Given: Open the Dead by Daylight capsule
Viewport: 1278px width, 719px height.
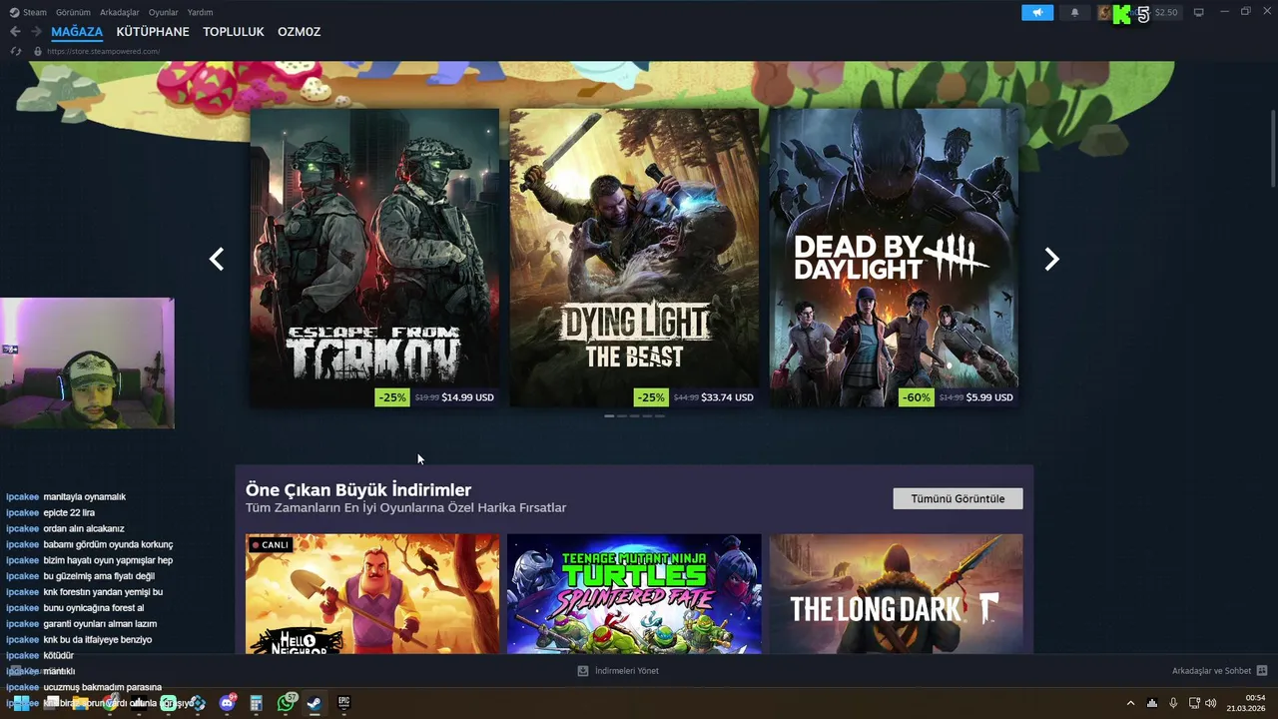Looking at the screenshot, I should [x=894, y=258].
